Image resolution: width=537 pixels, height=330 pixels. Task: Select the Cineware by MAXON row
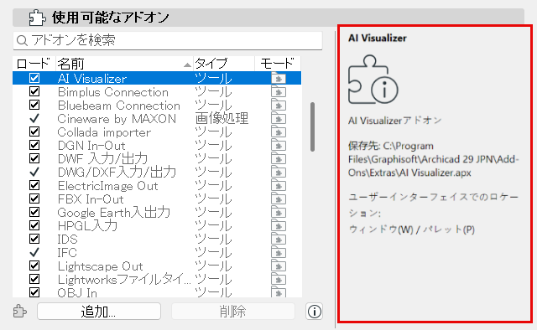[x=157, y=118]
